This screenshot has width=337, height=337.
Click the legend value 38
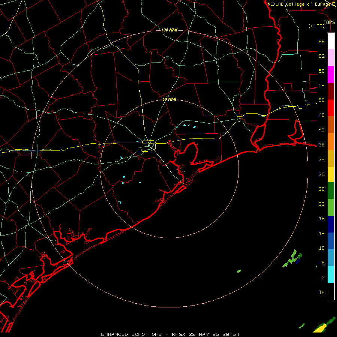[x=322, y=145]
